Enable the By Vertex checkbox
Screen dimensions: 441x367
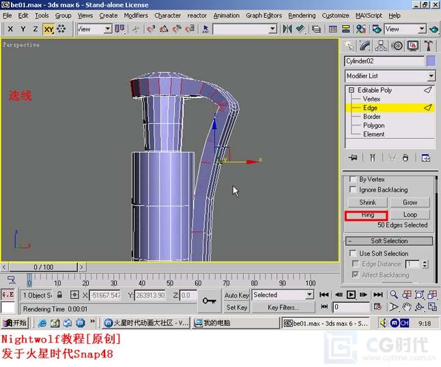point(352,179)
